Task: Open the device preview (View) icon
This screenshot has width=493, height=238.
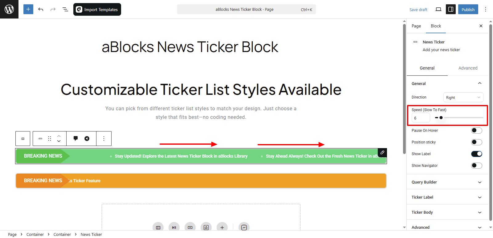Action: pyautogui.click(x=438, y=9)
